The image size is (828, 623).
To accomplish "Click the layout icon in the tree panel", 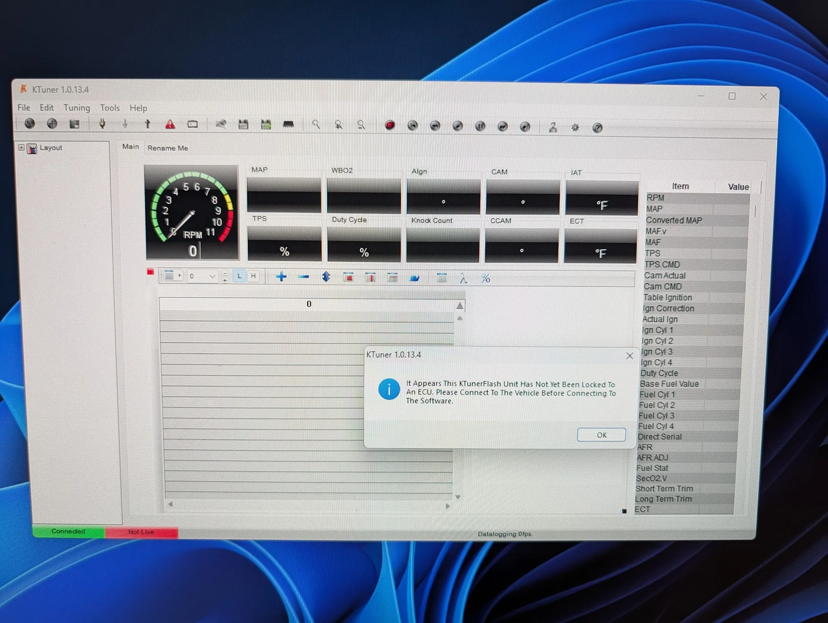I will (32, 149).
